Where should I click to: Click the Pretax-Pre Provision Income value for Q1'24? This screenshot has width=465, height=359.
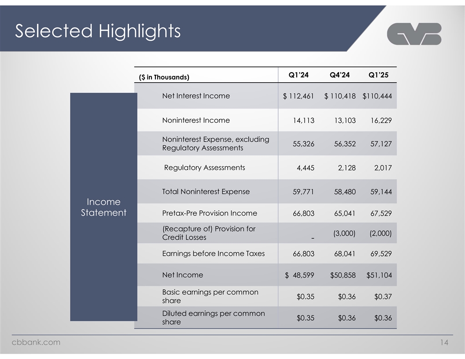[303, 213]
